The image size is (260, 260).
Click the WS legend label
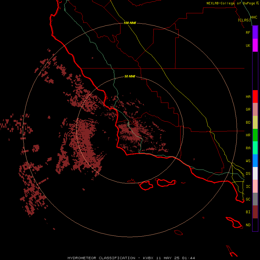point(248,161)
